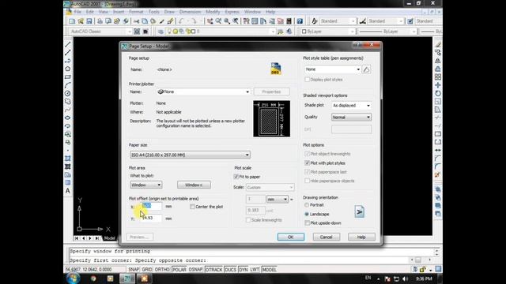The height and width of the screenshot is (284, 506).
Task: Click Cancel in Page Setup dialog
Action: [327, 237]
